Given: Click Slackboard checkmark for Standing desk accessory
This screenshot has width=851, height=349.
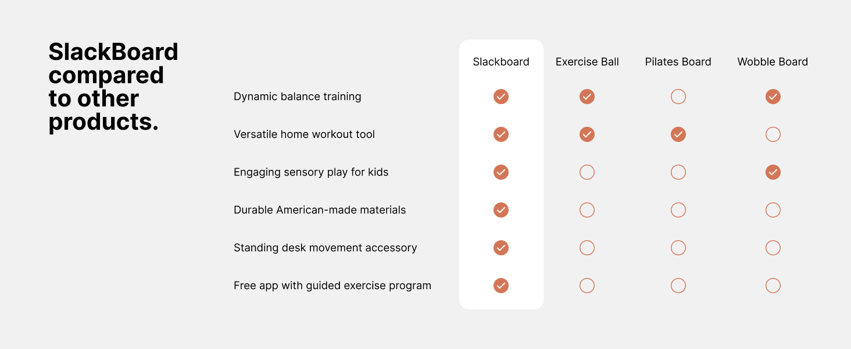Looking at the screenshot, I should point(501,248).
